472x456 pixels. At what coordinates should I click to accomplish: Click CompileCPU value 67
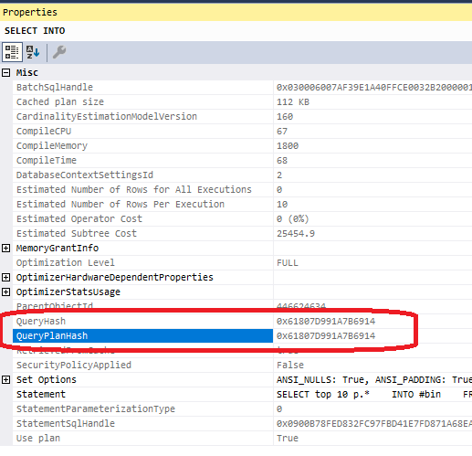[282, 132]
